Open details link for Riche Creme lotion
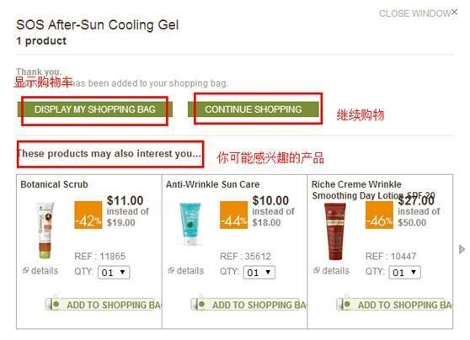470x340 pixels. point(331,270)
